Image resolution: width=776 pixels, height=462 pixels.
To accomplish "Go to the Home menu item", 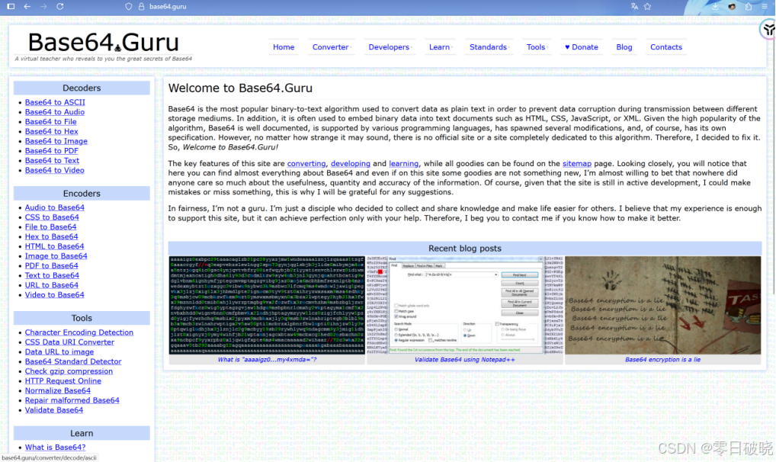I will pyautogui.click(x=284, y=47).
